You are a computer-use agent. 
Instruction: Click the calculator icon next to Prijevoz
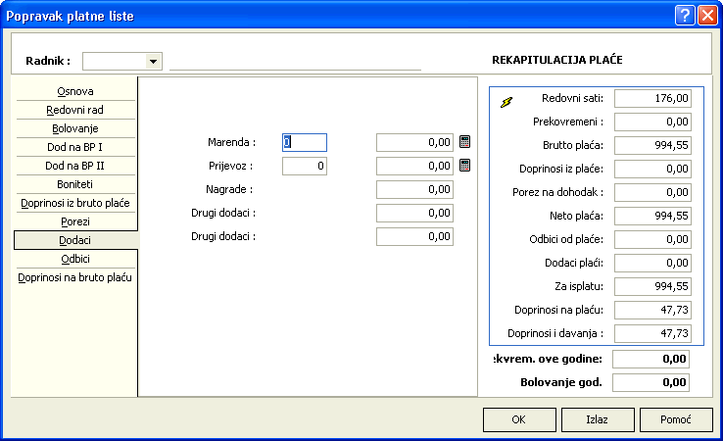(465, 166)
